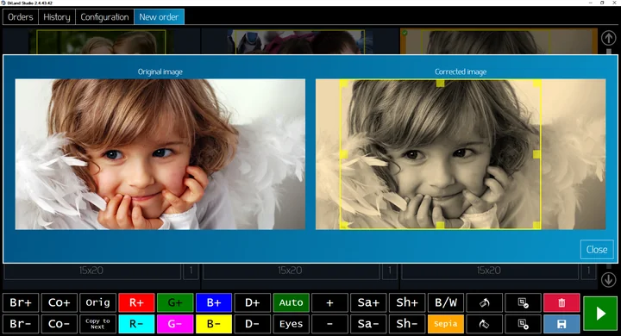Click the third photo's quantity box
The width and height of the screenshot is (621, 336).
588,271
